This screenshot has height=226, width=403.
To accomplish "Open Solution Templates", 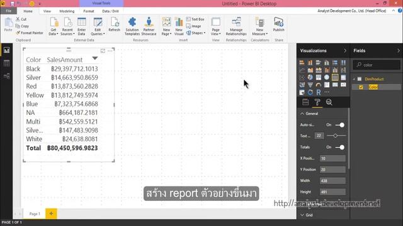I will (x=132, y=26).
